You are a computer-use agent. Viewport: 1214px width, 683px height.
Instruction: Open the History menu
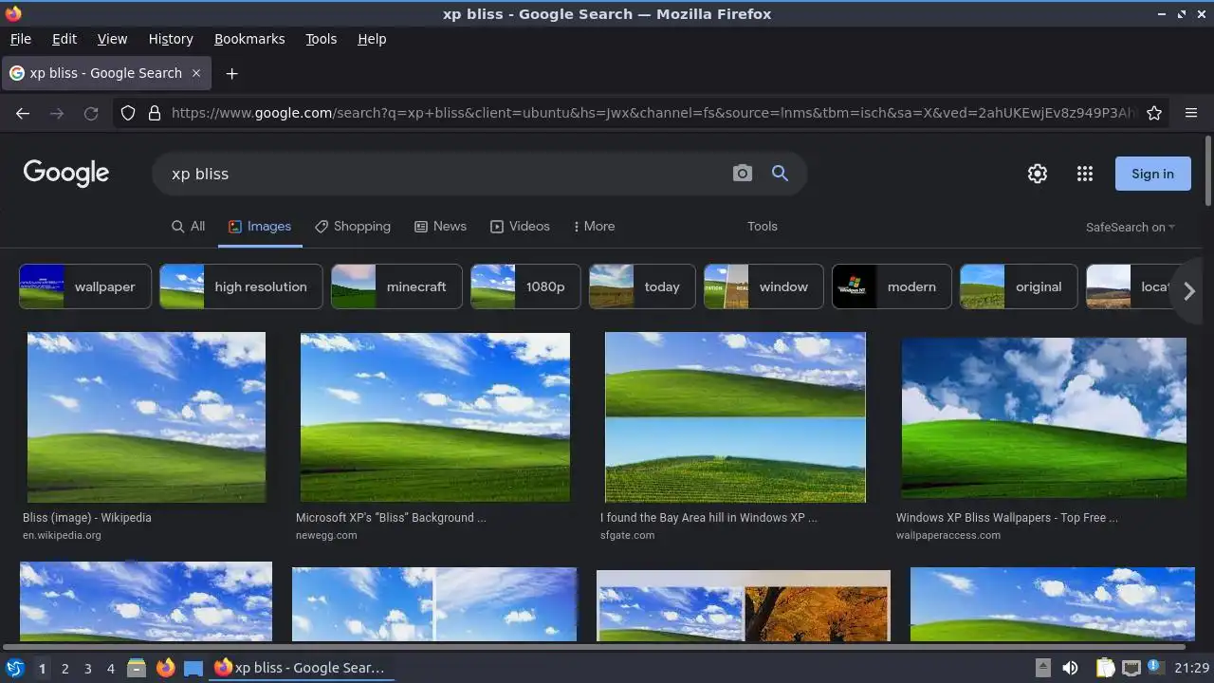coord(171,39)
